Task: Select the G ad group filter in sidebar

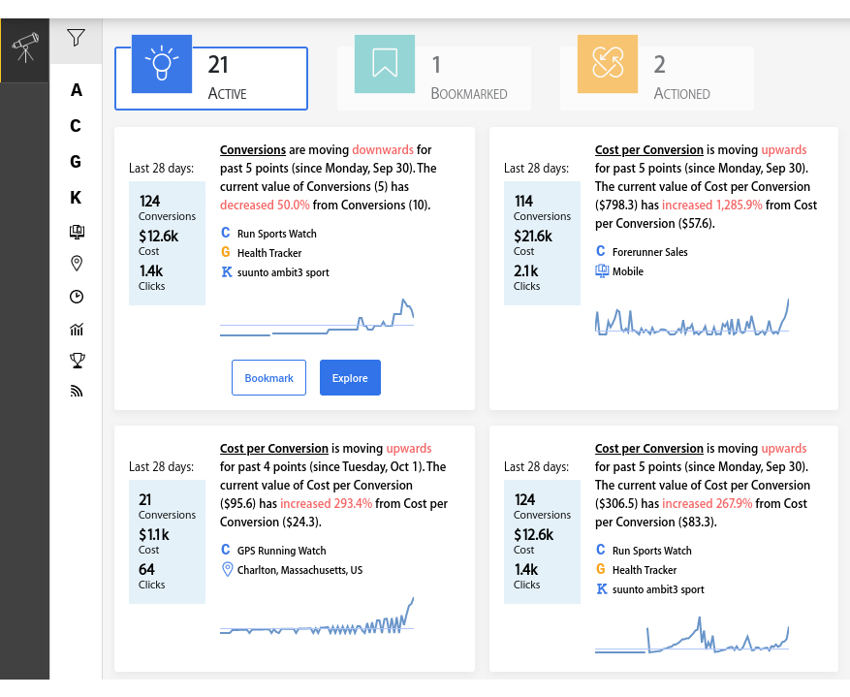Action: click(76, 162)
